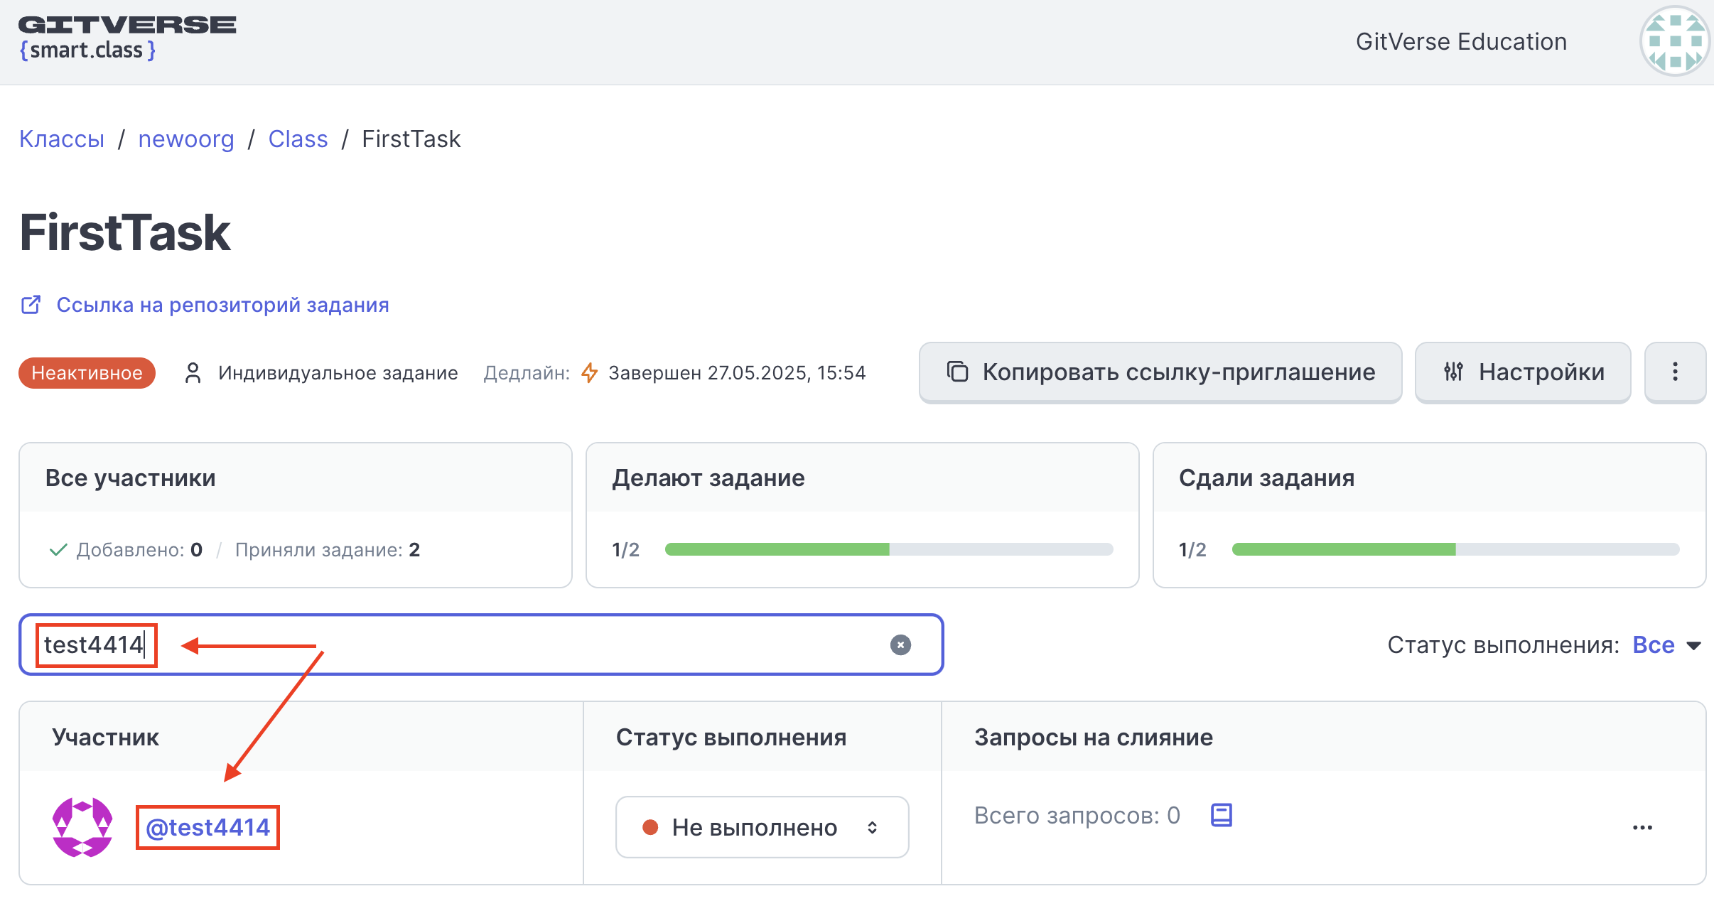Viewport: 1714px width, 901px height.
Task: Open the Class breadcrumb link
Action: [298, 139]
